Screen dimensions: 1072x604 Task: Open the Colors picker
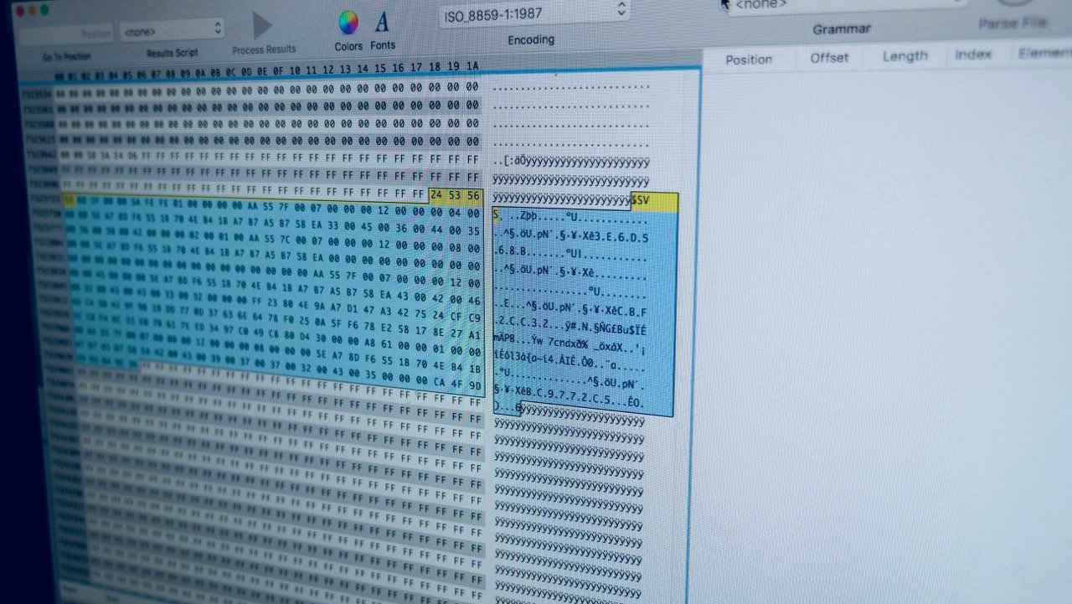[x=348, y=23]
